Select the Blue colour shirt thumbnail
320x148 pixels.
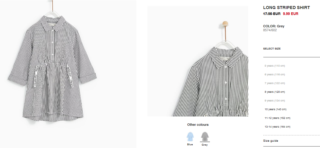(x=190, y=137)
